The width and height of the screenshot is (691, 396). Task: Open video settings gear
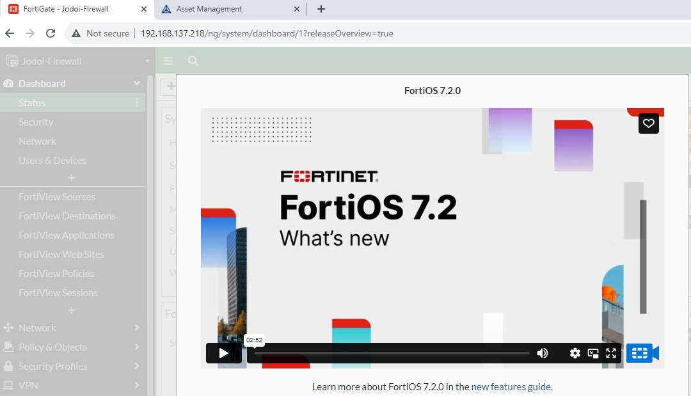click(x=575, y=353)
